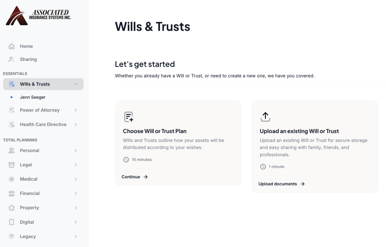386x247 pixels.
Task: Select Jenn Seeger under Wills & Trusts
Action: tap(33, 97)
